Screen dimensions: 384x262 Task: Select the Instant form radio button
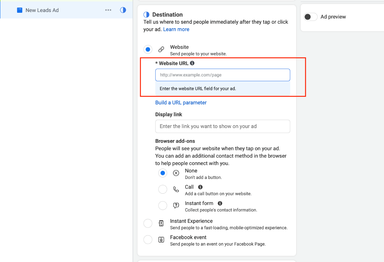163,206
